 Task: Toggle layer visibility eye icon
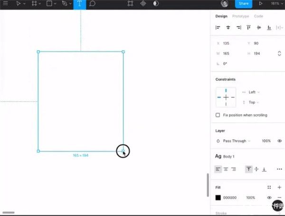(279, 141)
